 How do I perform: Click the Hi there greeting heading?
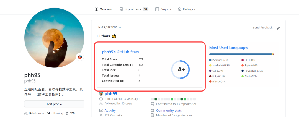(106, 36)
